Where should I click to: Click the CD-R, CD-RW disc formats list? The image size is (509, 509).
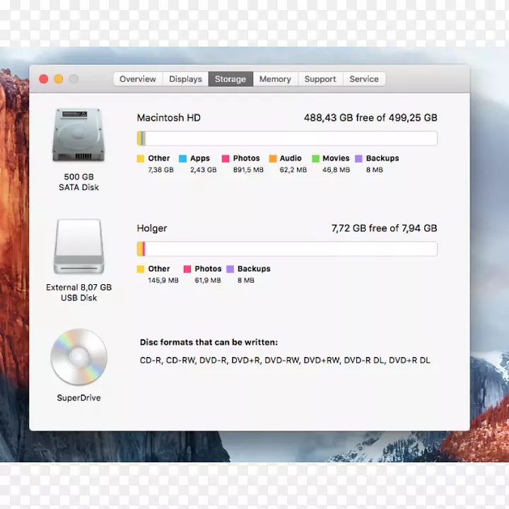click(285, 361)
